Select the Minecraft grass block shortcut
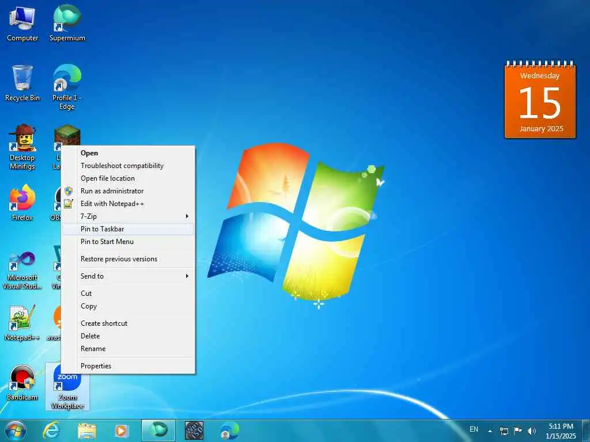 pyautogui.click(x=67, y=135)
